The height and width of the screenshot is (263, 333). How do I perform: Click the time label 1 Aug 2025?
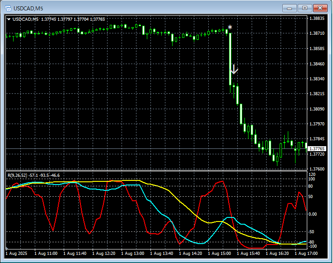(16, 254)
